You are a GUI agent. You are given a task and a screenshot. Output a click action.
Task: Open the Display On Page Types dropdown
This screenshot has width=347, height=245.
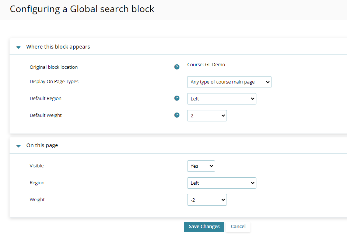pyautogui.click(x=229, y=82)
